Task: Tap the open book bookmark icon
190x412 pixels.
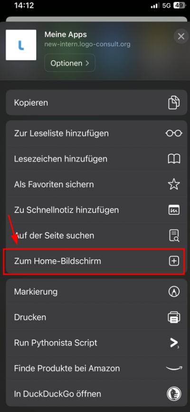Action: click(174, 159)
